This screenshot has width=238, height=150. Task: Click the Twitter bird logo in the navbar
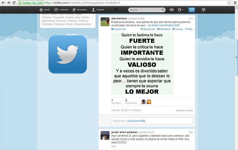point(116,10)
